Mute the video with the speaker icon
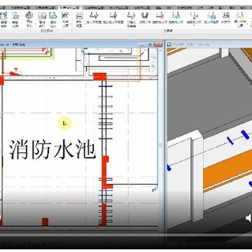Viewport: 252px width, 252px height. tap(248, 218)
